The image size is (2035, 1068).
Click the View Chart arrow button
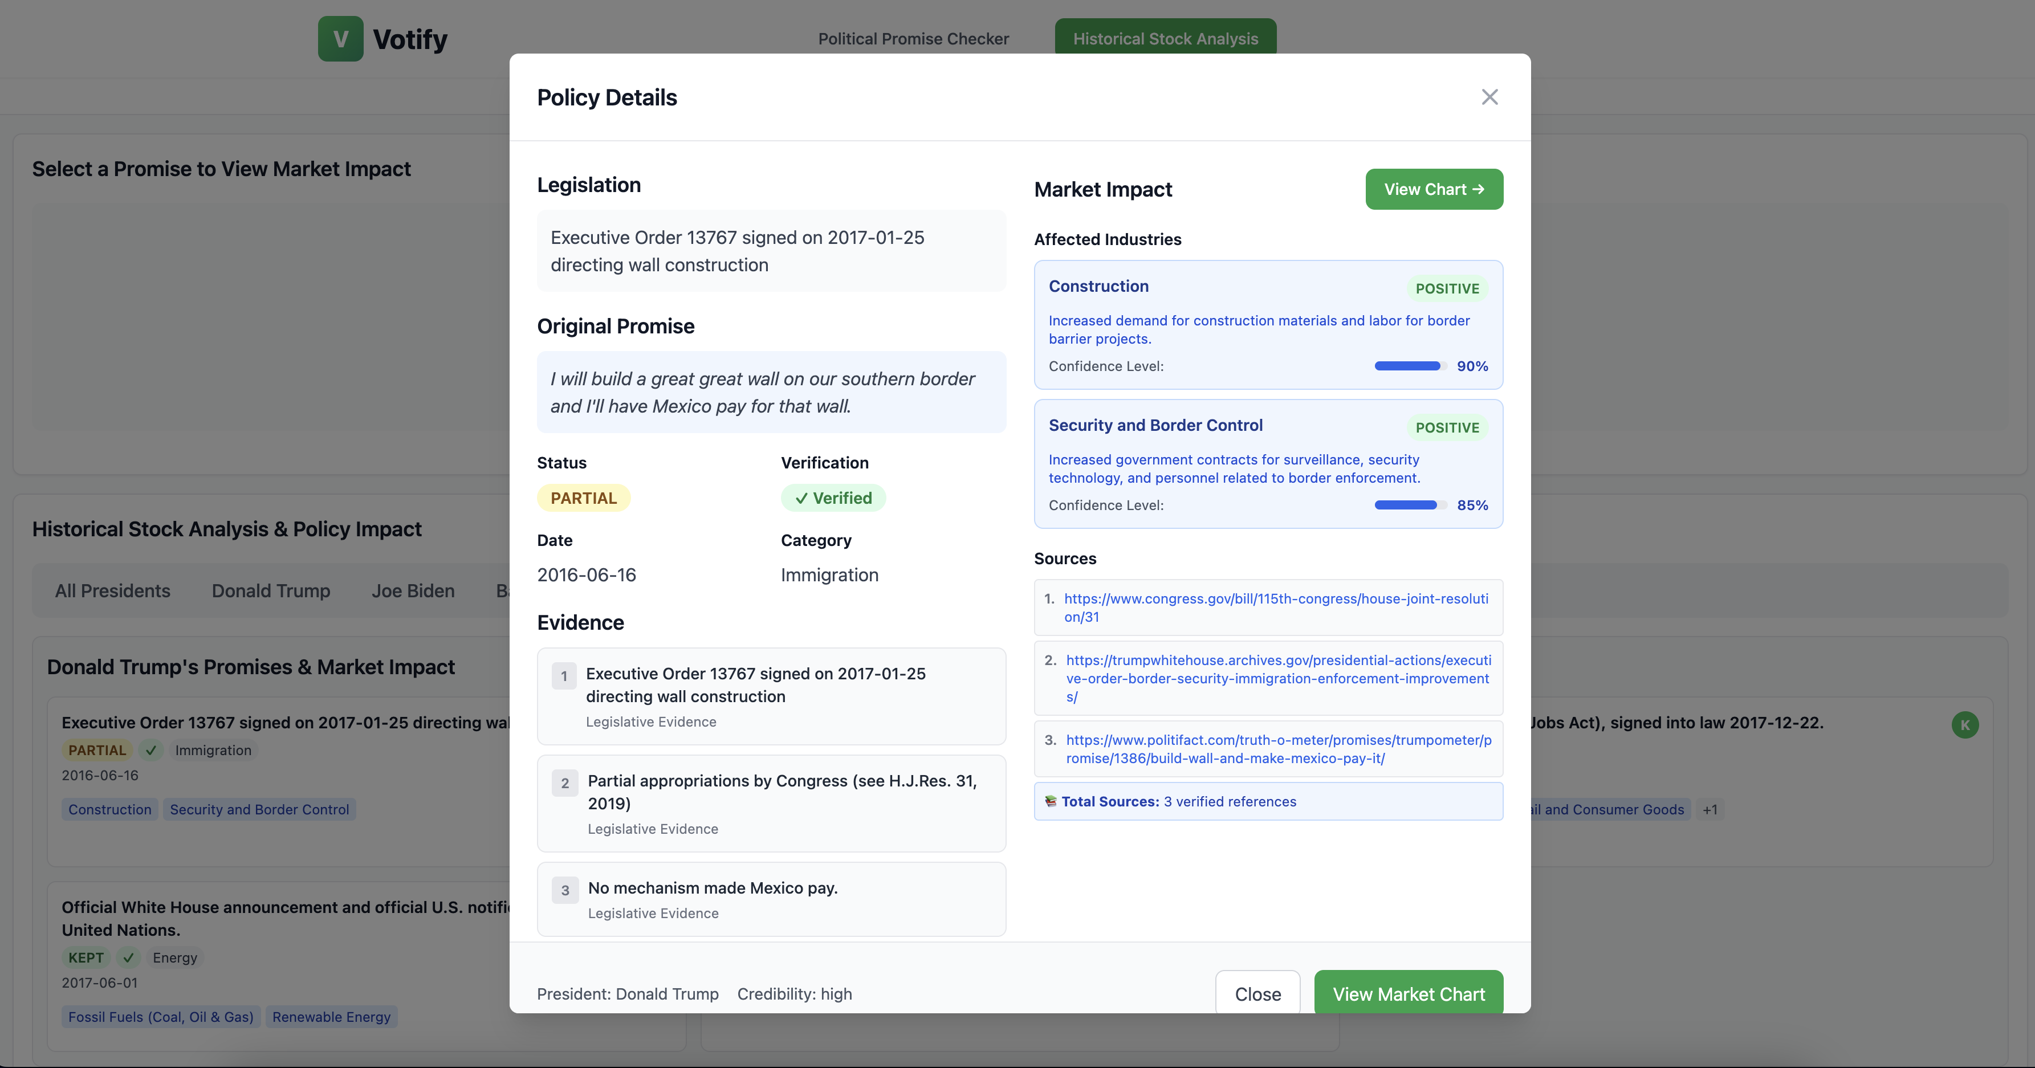[x=1434, y=190]
